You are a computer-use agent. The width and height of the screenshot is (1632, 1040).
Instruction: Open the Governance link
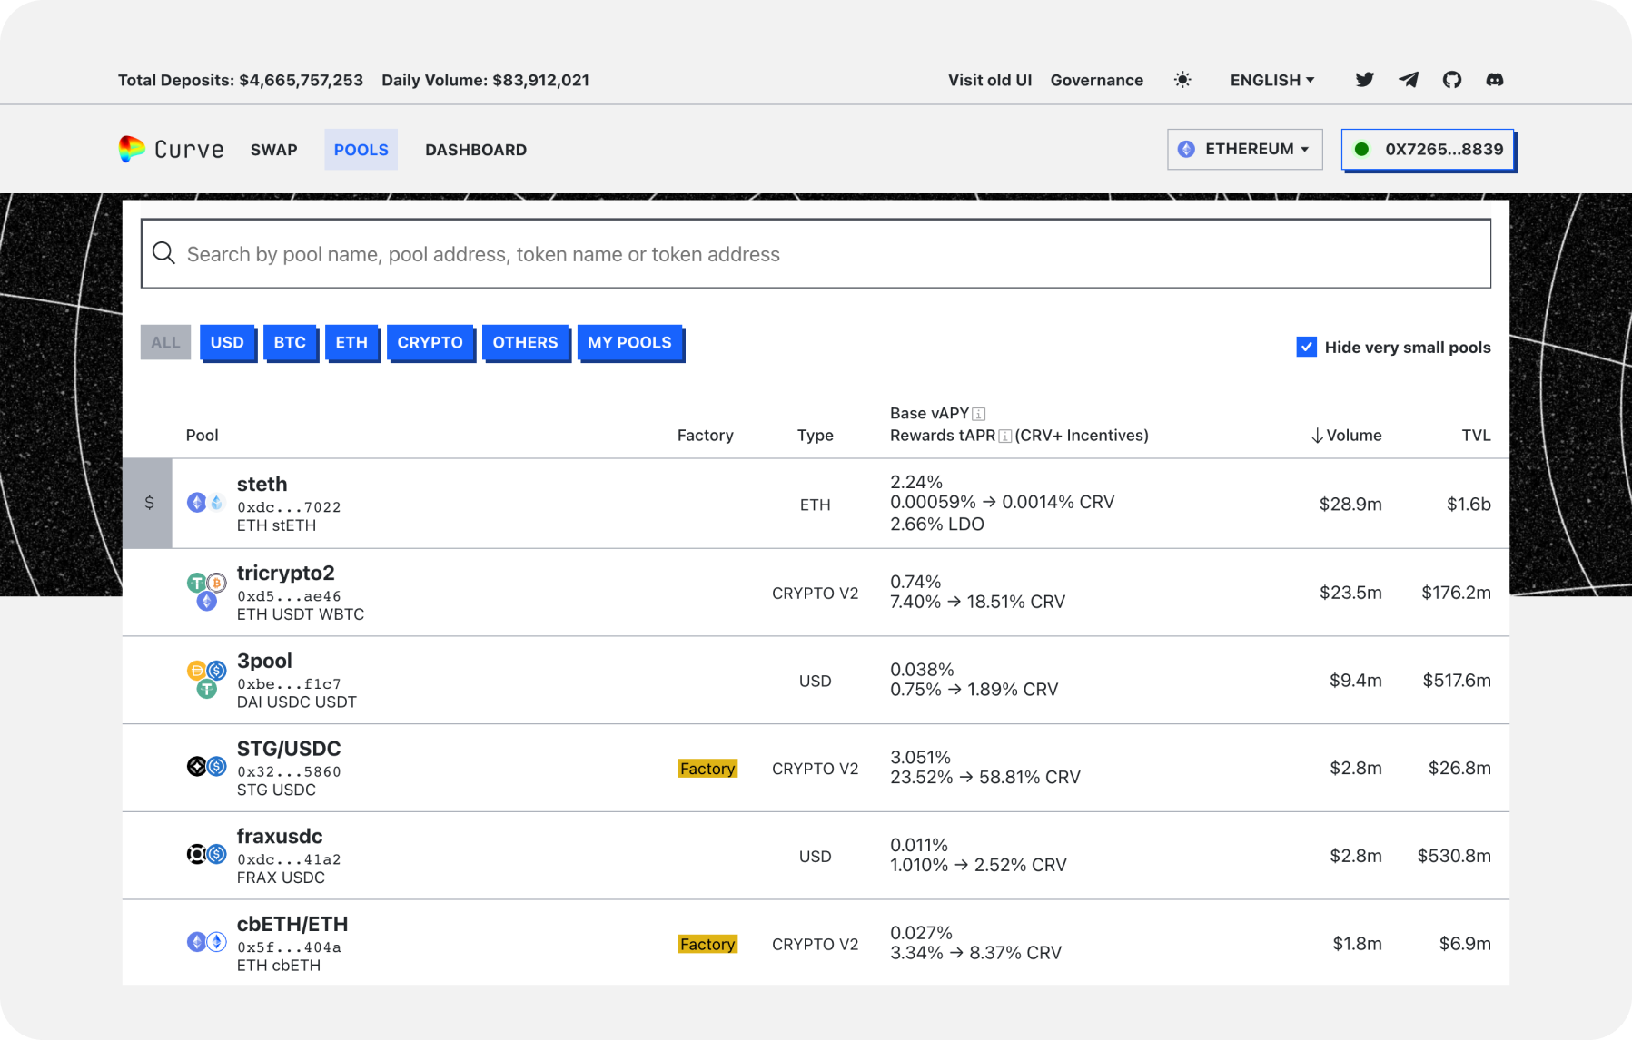coord(1096,80)
